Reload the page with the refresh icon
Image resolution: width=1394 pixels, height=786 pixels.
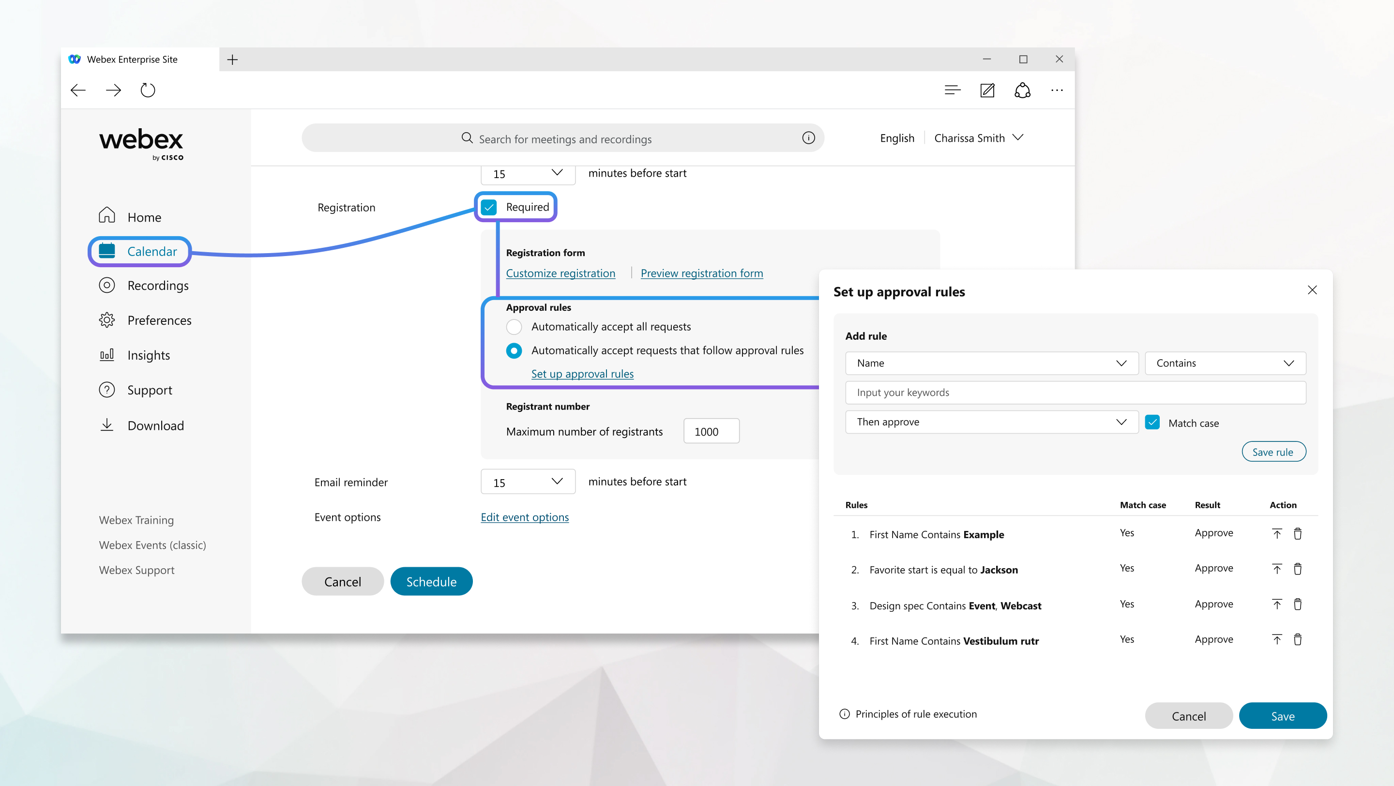coord(148,90)
